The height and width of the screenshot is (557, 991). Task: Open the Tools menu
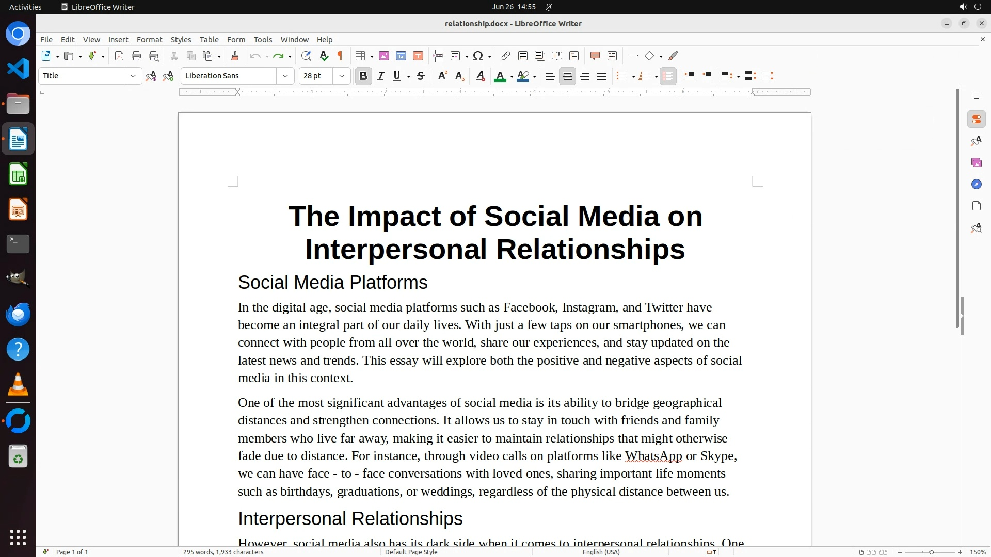(263, 40)
